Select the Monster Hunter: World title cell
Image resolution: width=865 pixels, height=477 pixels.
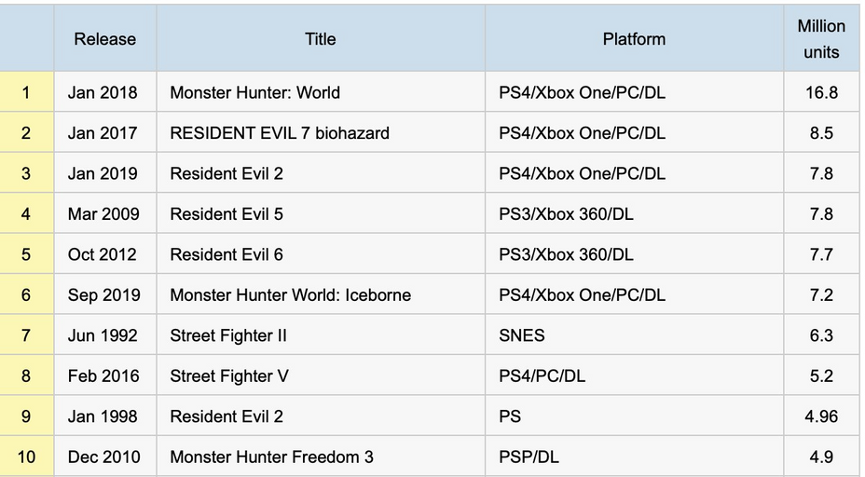click(x=254, y=92)
